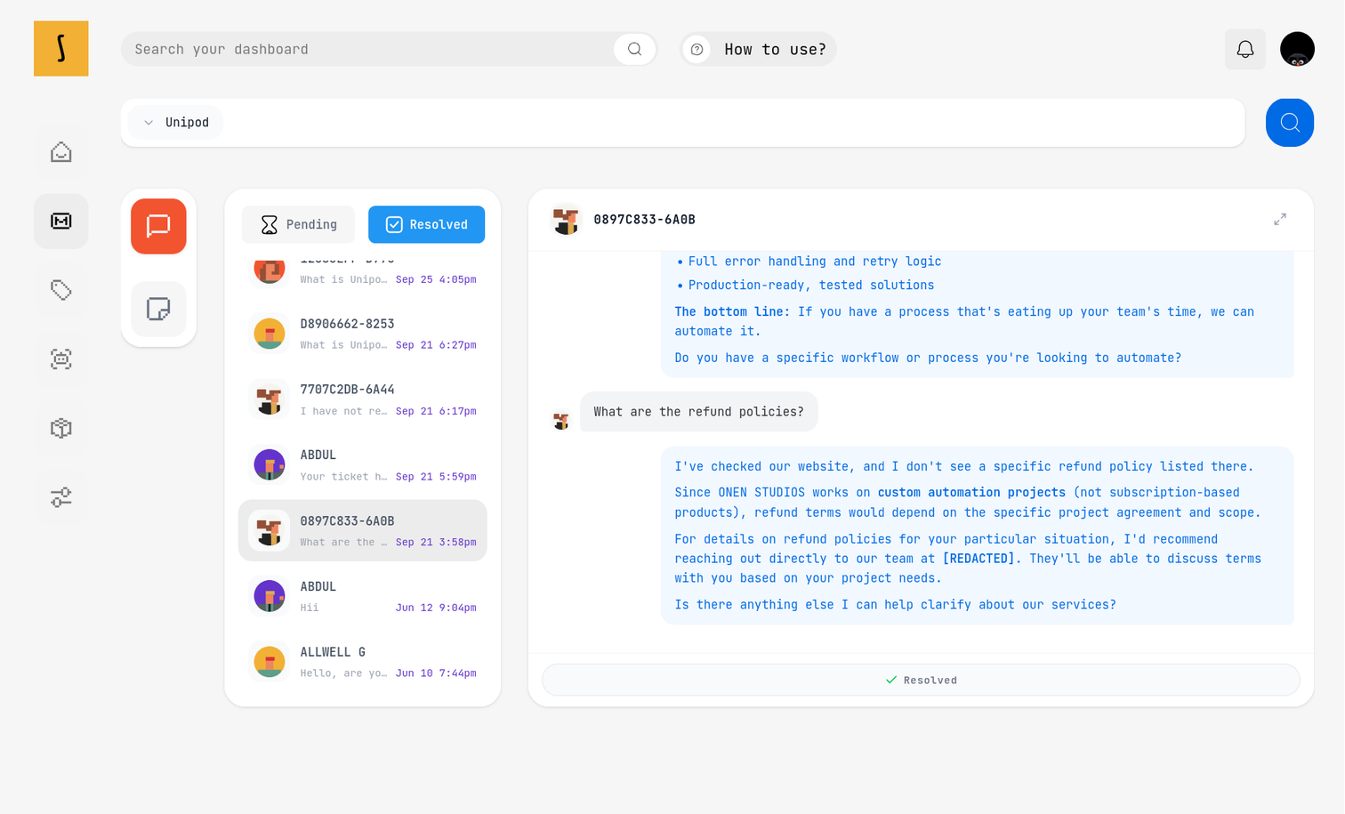
Task: Open the user profile avatar
Action: pyautogui.click(x=1297, y=49)
